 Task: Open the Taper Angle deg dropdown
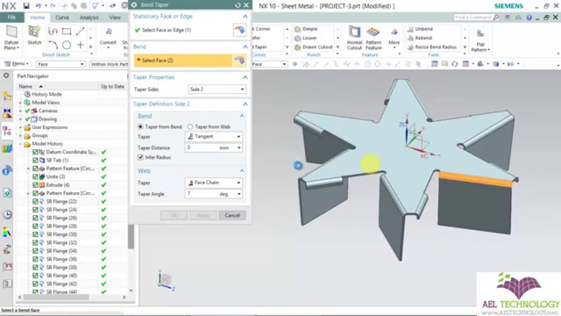pyautogui.click(x=239, y=194)
